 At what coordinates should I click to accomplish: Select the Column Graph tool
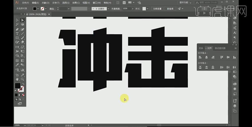point(22,70)
